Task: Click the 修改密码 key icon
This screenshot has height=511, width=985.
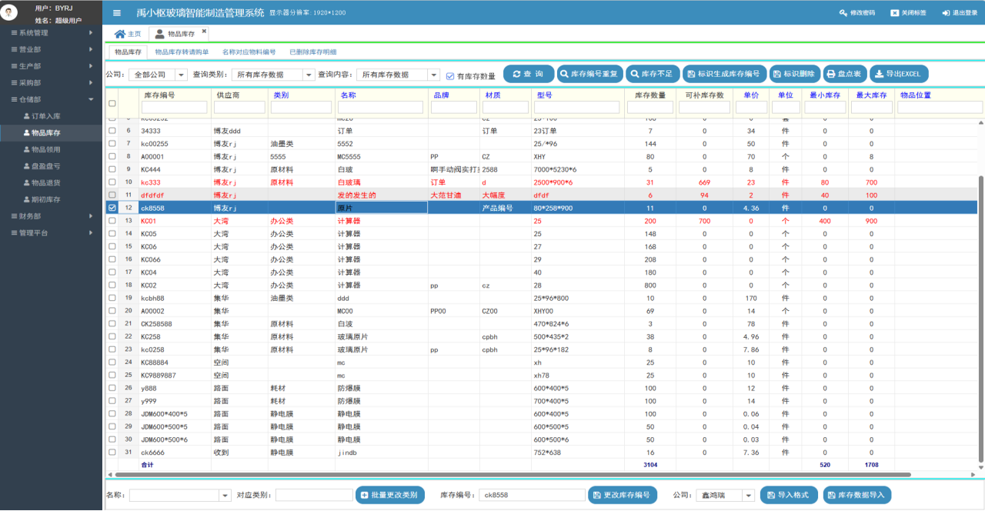Action: [x=843, y=13]
